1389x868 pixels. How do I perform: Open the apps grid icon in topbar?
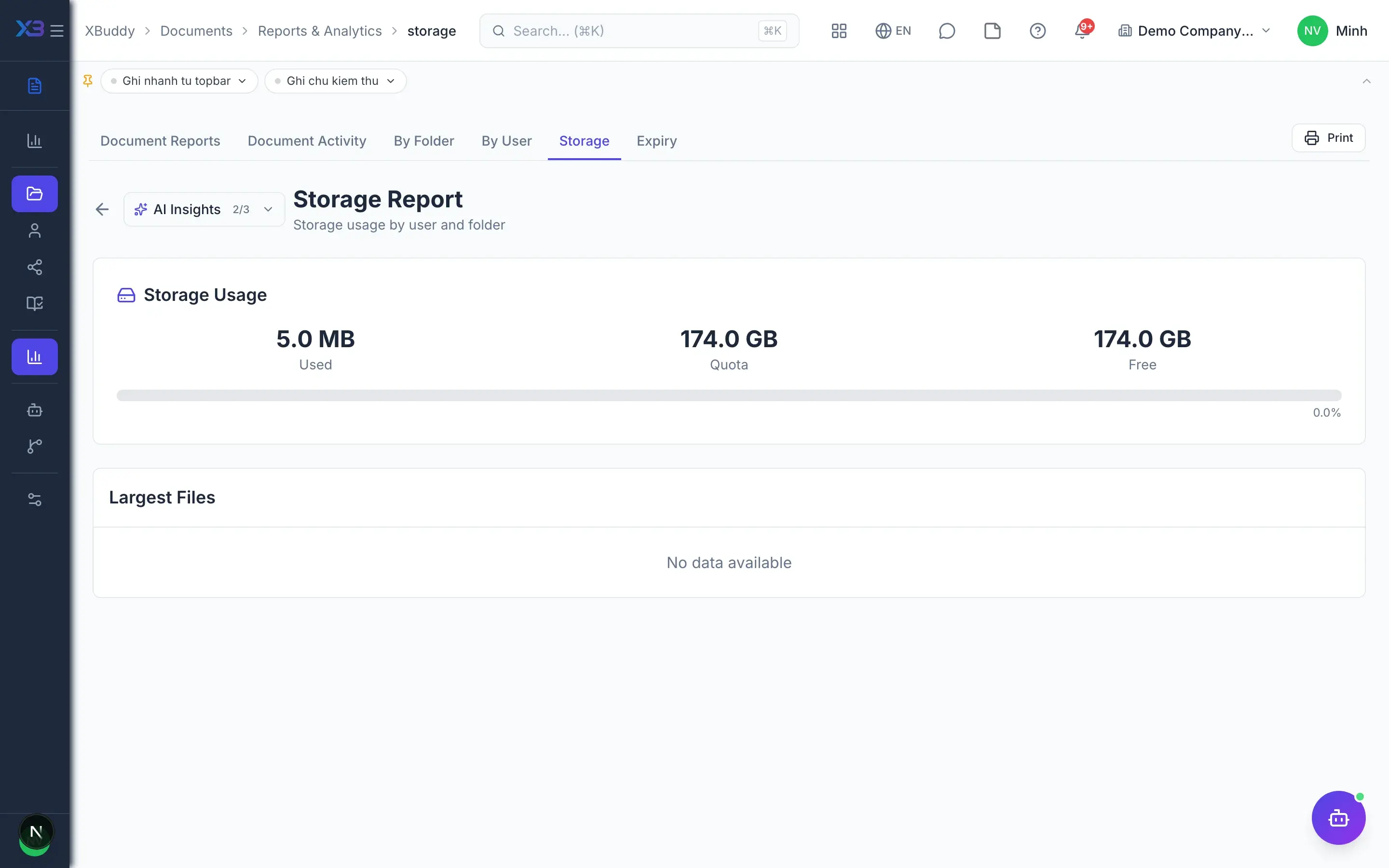pos(839,31)
